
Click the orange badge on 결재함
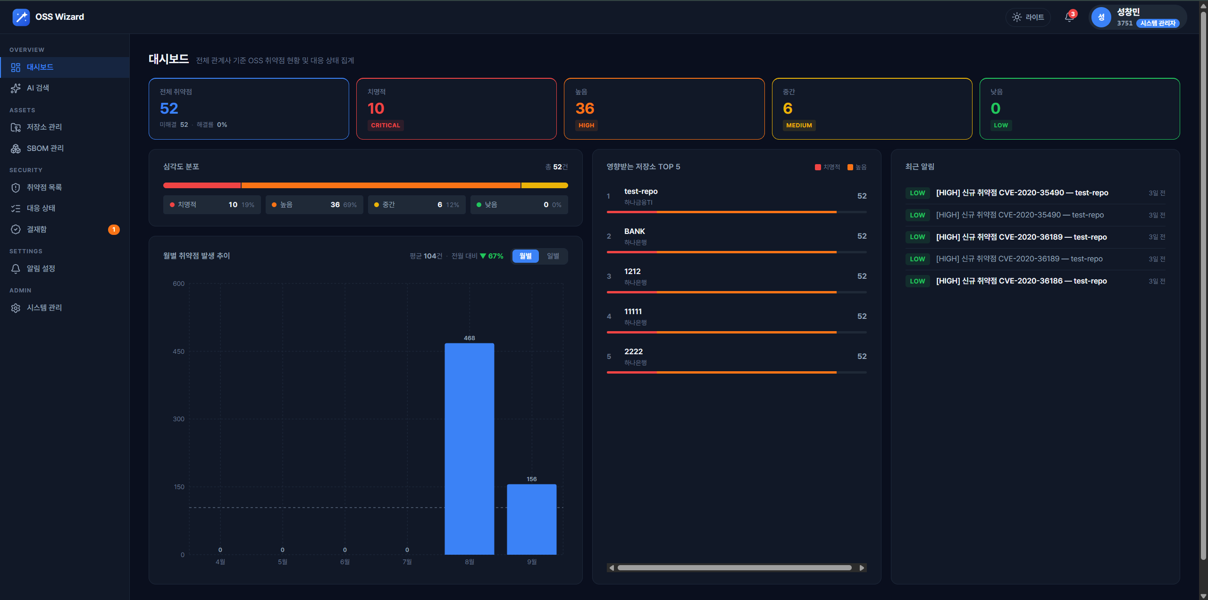tap(114, 229)
